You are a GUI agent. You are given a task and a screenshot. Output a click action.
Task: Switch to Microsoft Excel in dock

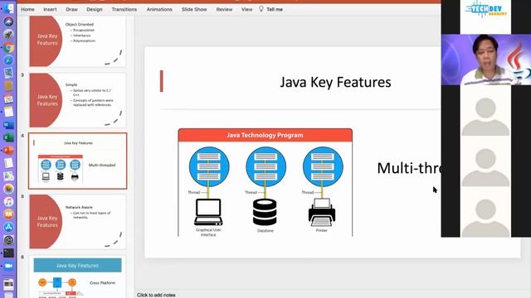[x=8, y=137]
